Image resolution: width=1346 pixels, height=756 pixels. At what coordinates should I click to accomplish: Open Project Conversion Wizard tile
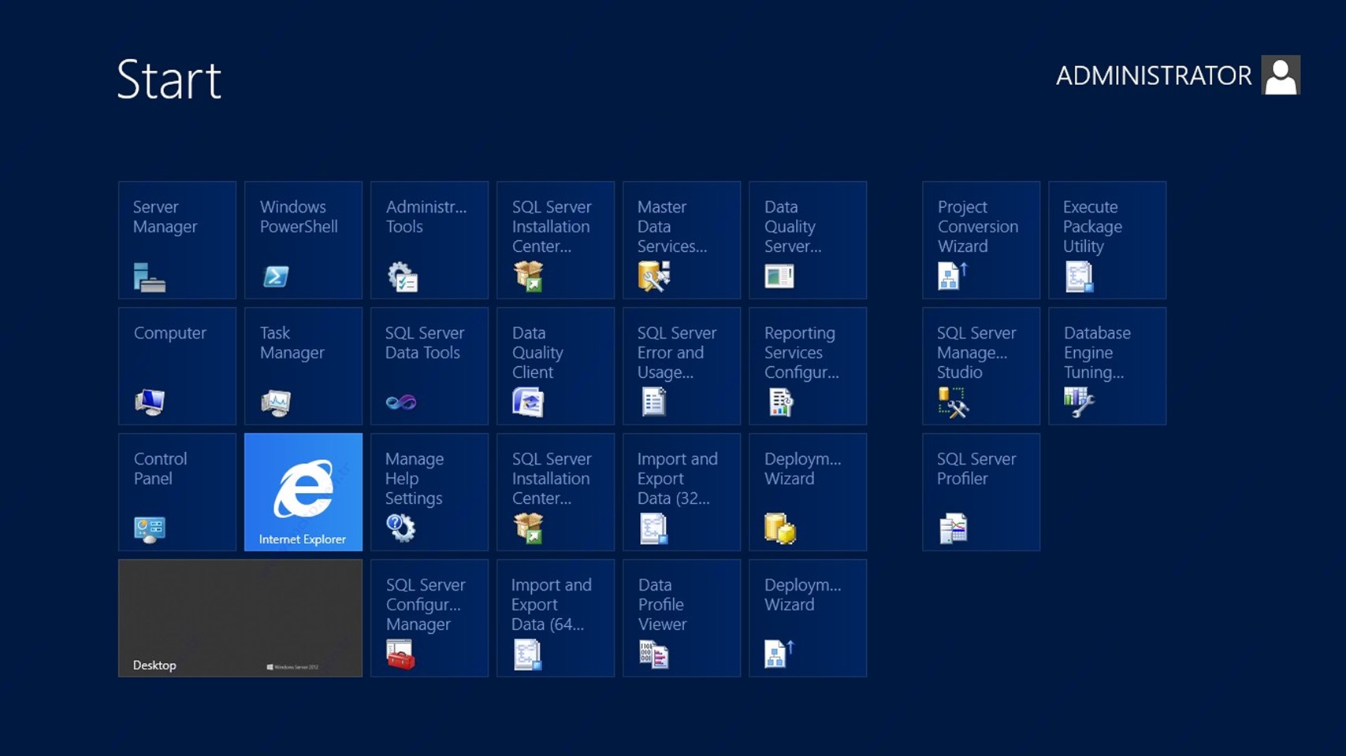pyautogui.click(x=981, y=240)
